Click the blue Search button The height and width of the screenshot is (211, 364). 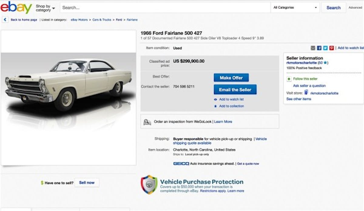pyautogui.click(x=333, y=8)
